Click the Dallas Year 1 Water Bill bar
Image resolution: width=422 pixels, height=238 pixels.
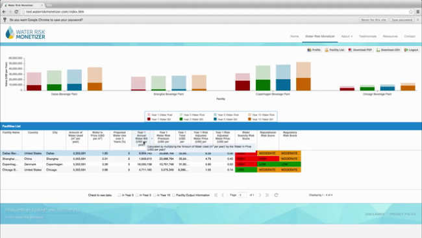click(x=34, y=88)
